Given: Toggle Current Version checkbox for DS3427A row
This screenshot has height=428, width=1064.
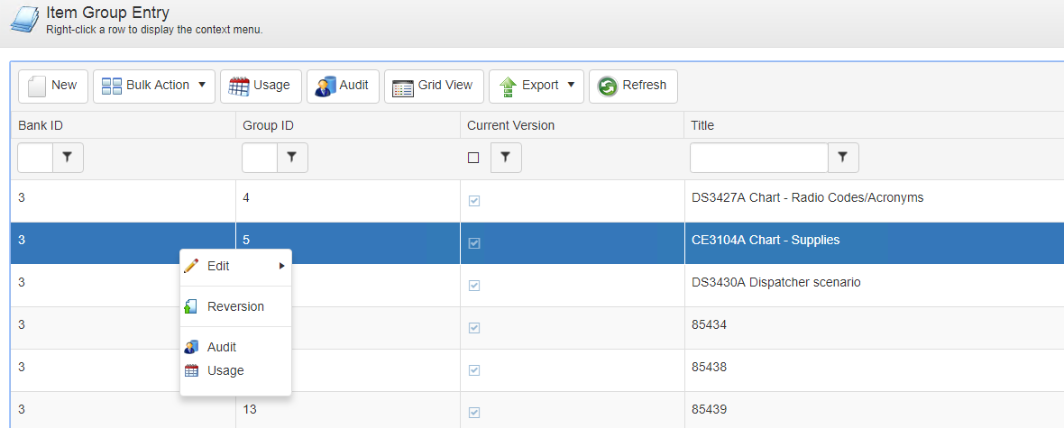Looking at the screenshot, I should pos(474,201).
